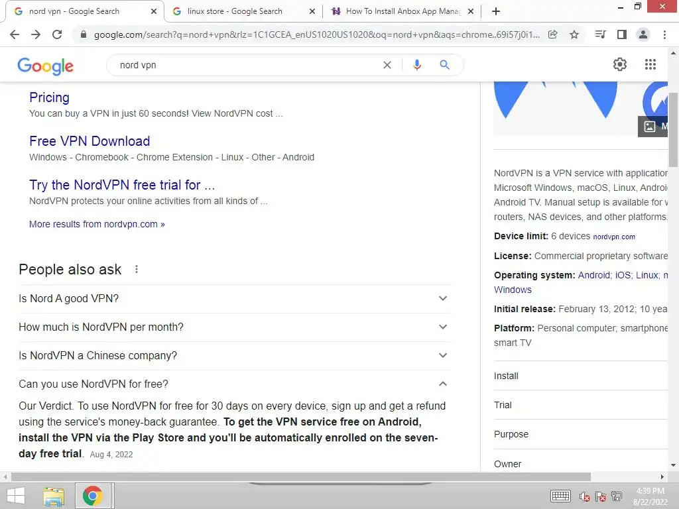Click Chrome icon in the taskbar

93,496
